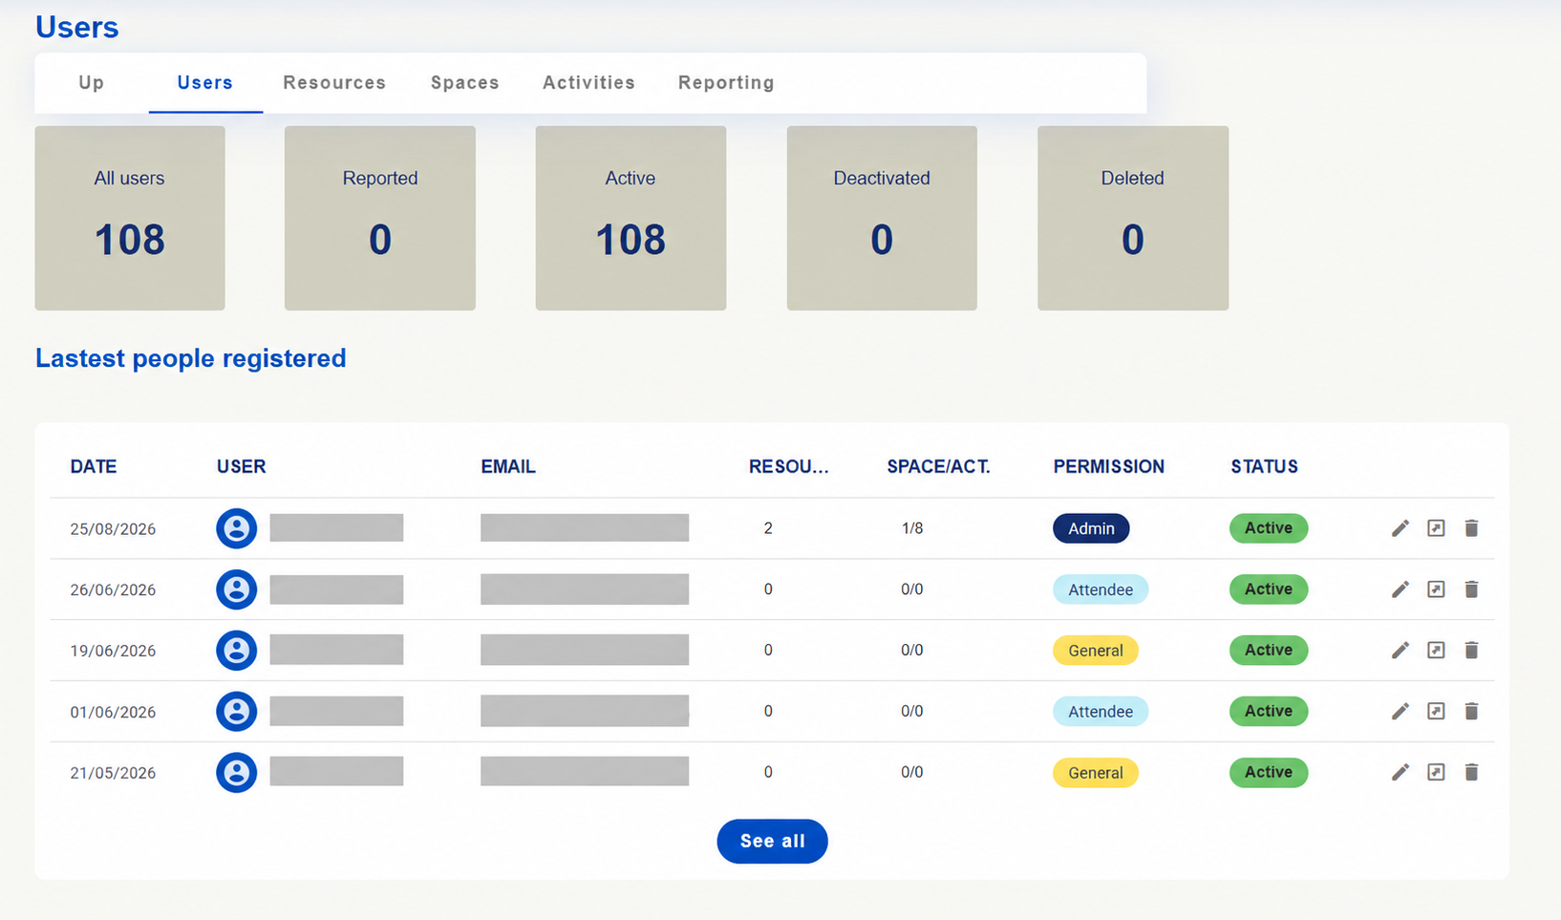Screen dimensions: 1561x920
Task: Click avatar icon in 21/05/2026 row
Action: coord(237,773)
